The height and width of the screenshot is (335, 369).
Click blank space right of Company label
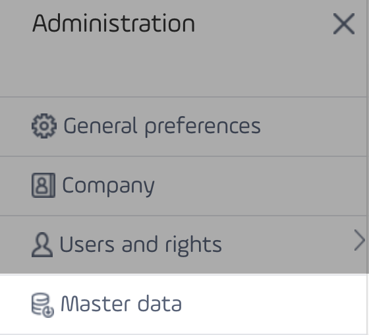[x=259, y=186]
